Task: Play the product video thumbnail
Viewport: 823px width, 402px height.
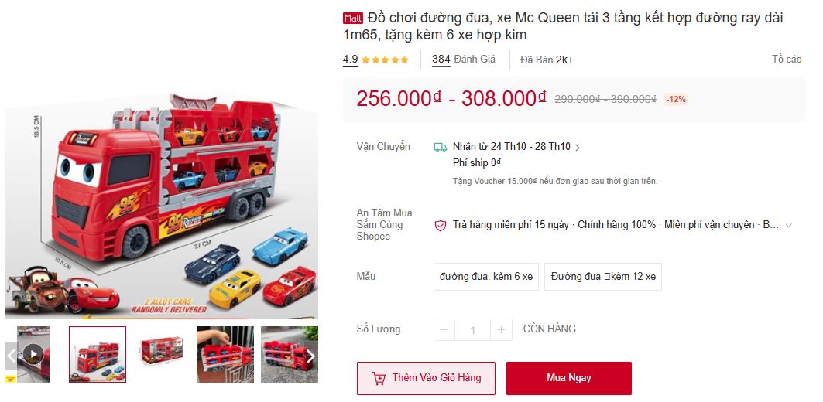Action: [x=33, y=354]
